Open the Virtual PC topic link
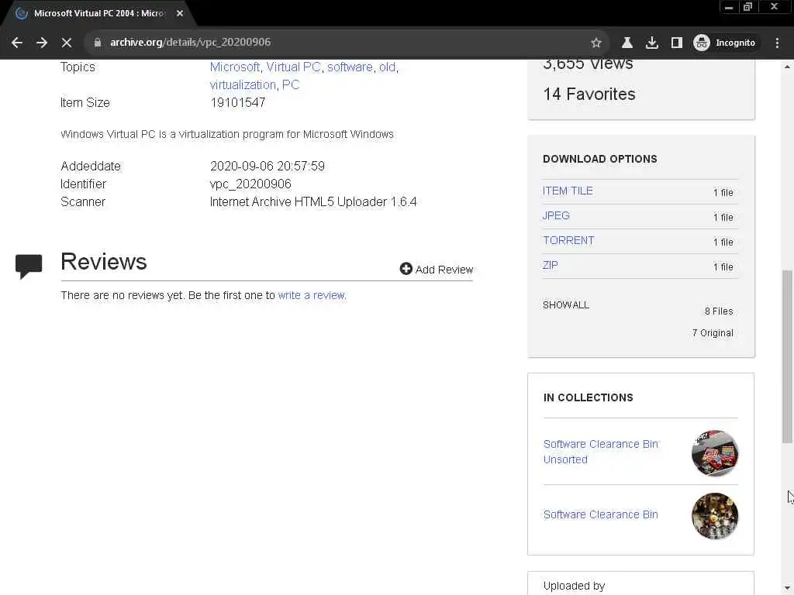Viewport: 794px width, 595px height. point(293,67)
